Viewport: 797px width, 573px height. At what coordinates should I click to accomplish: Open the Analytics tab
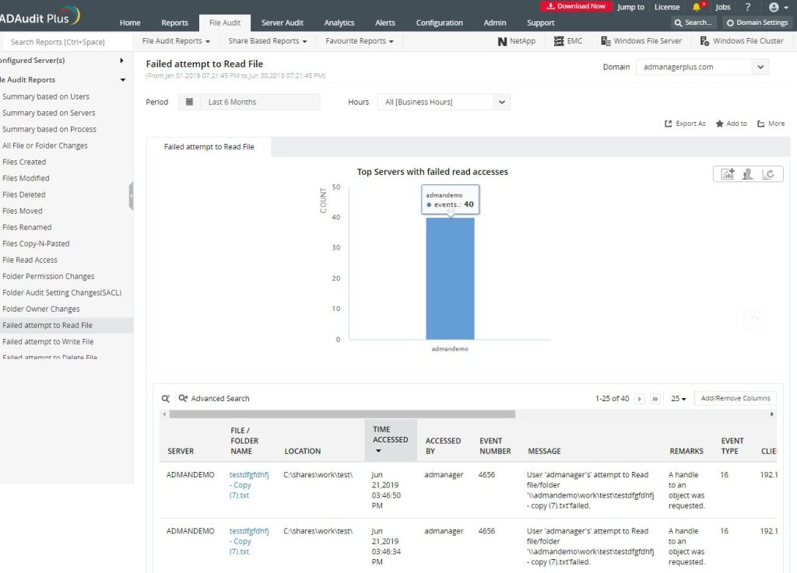point(339,23)
